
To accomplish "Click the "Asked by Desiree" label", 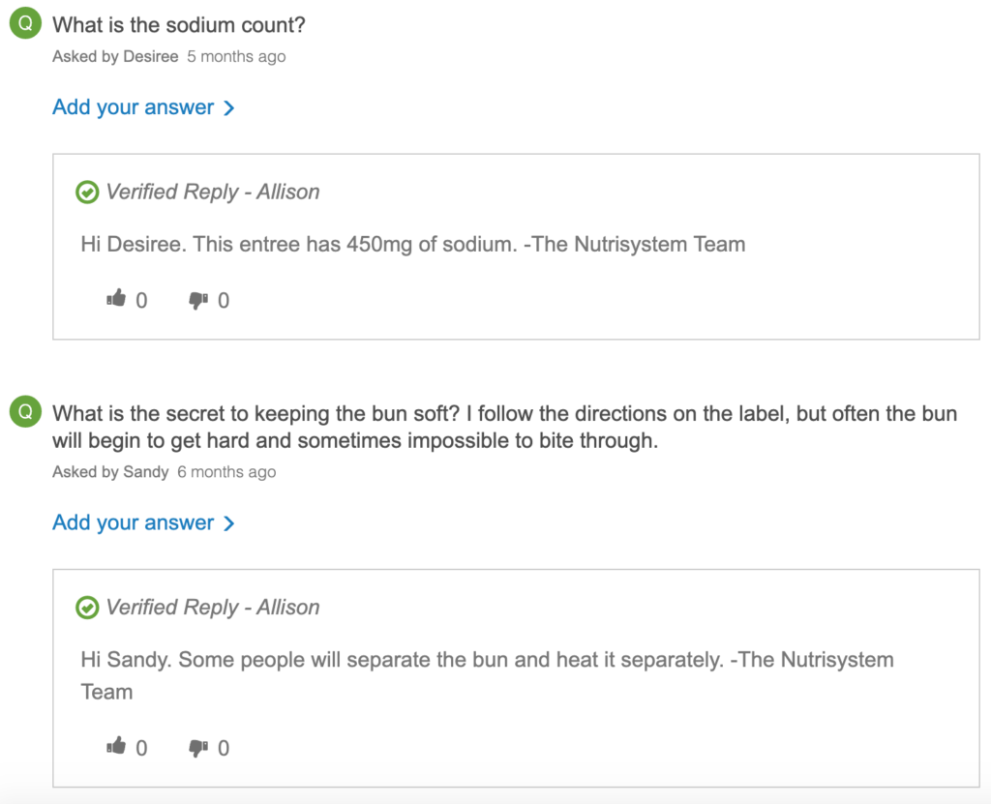I will 115,57.
